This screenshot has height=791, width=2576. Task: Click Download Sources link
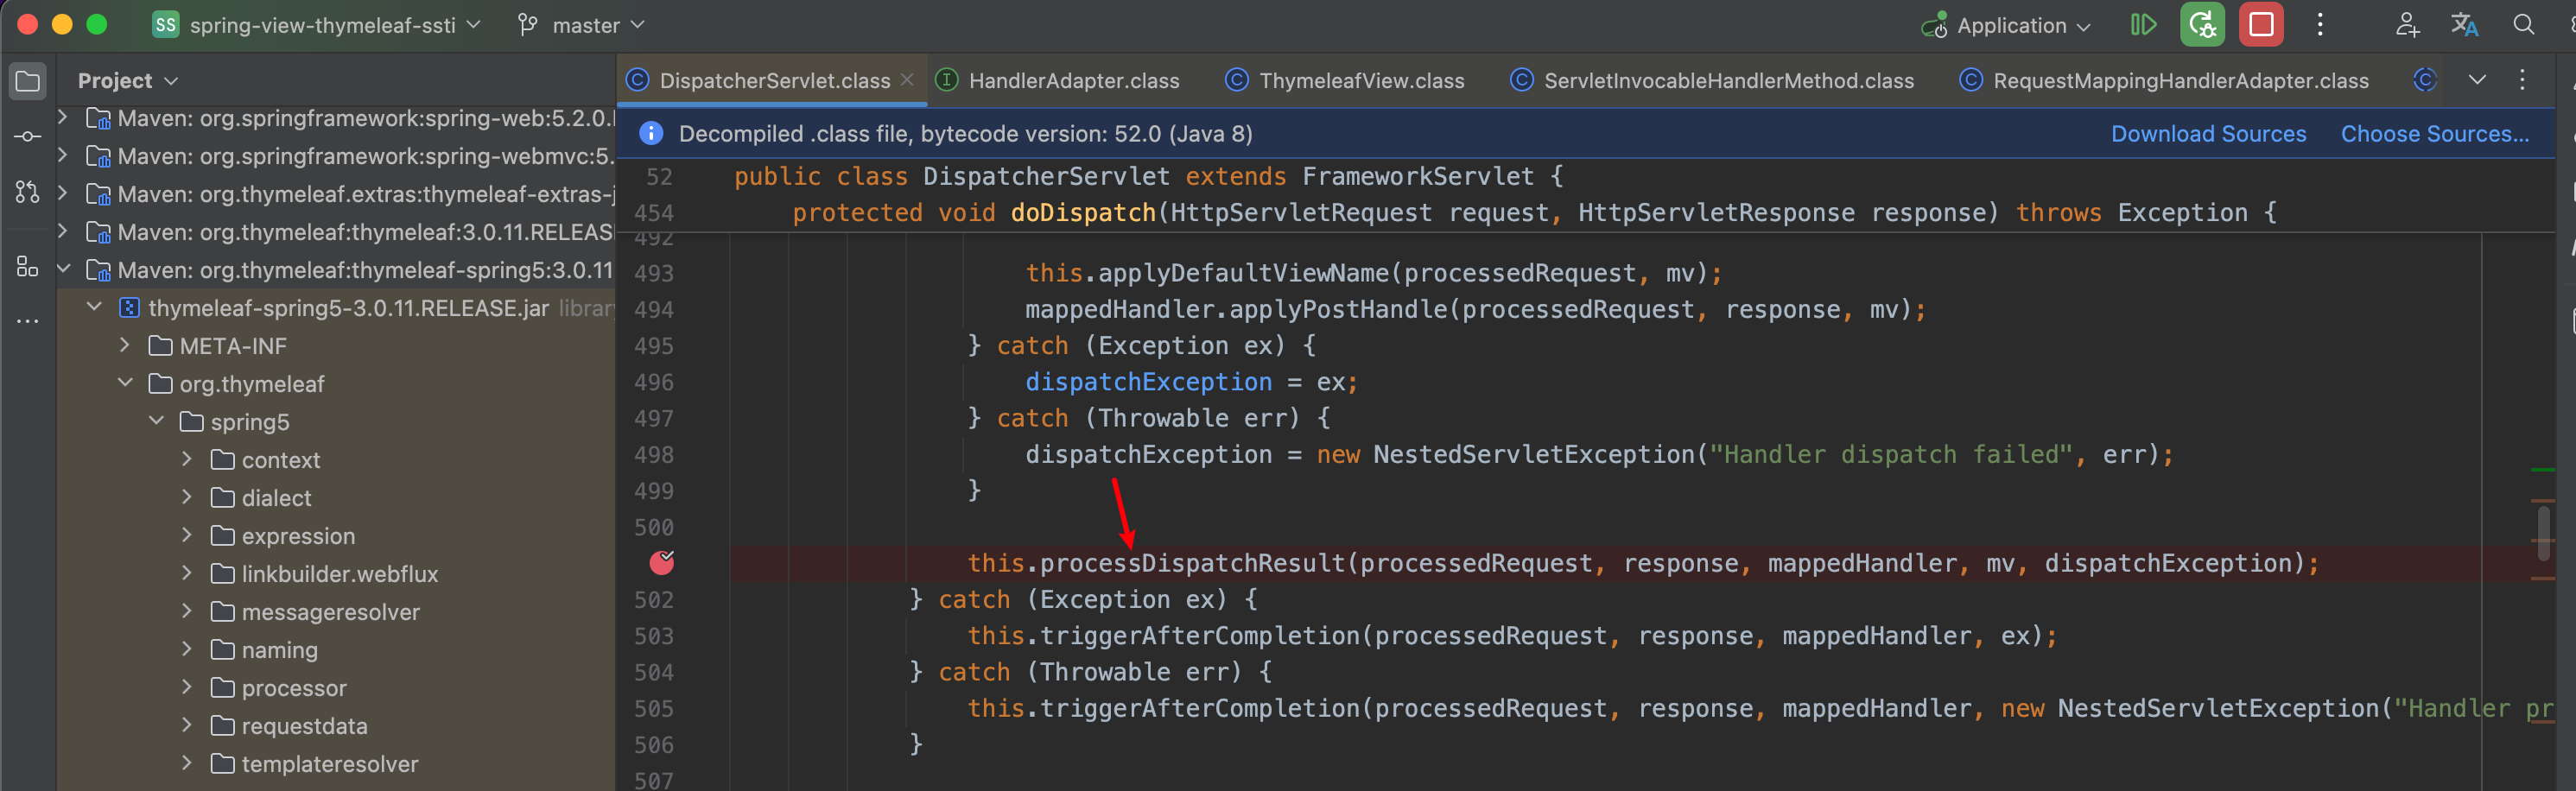(x=2208, y=134)
